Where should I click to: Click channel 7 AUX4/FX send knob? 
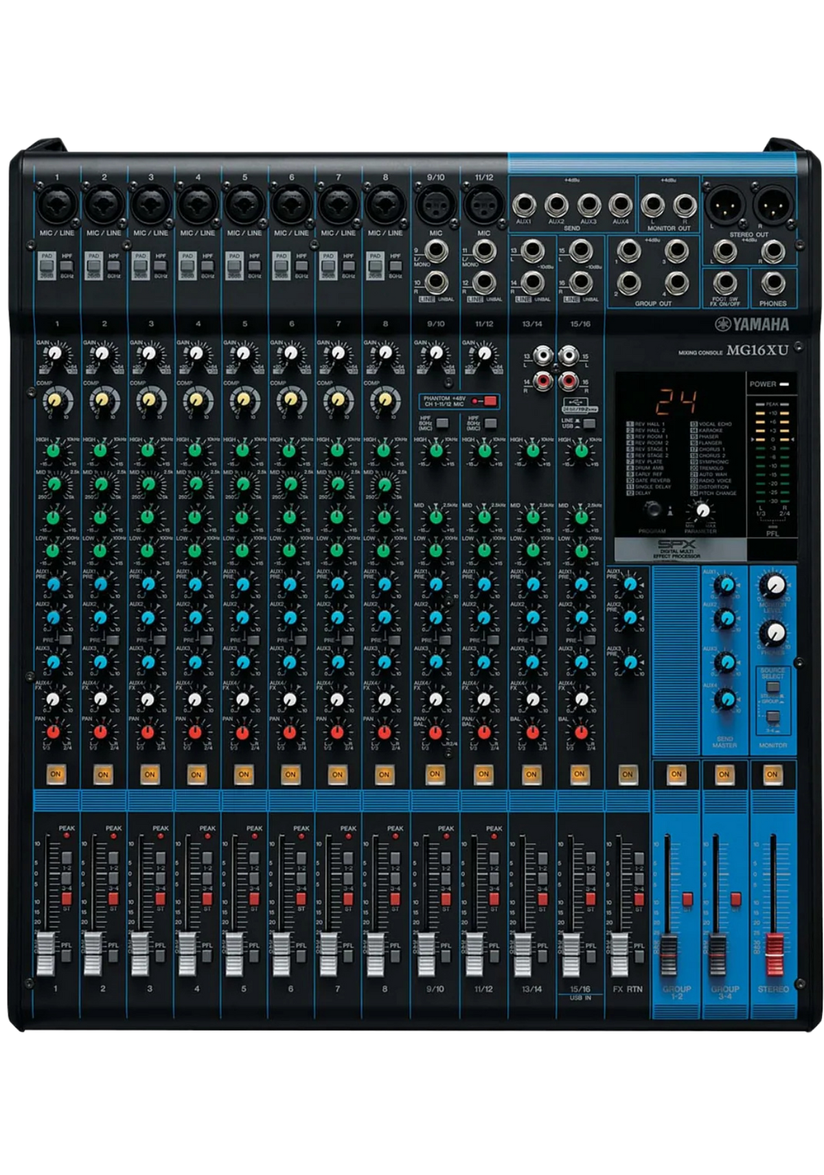tap(336, 699)
